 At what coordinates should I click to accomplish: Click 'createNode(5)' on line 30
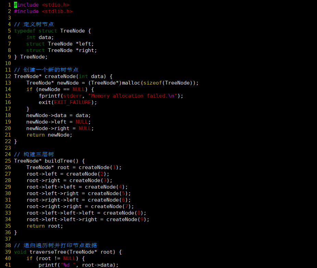click(108, 193)
